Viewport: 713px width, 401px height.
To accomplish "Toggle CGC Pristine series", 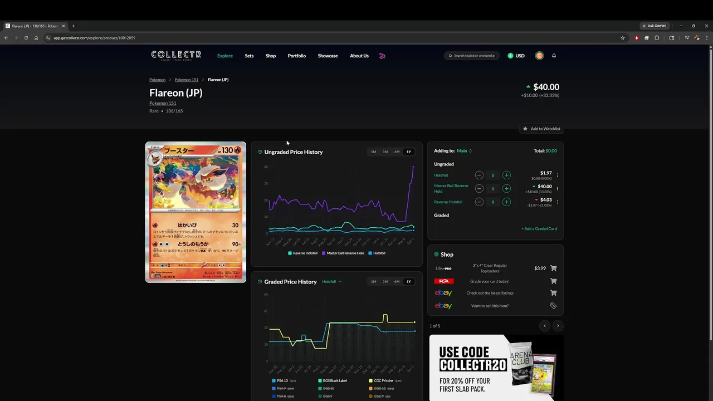I will (x=385, y=380).
